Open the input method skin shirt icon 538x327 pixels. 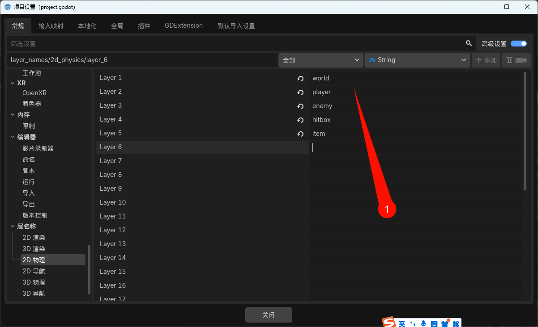445,323
